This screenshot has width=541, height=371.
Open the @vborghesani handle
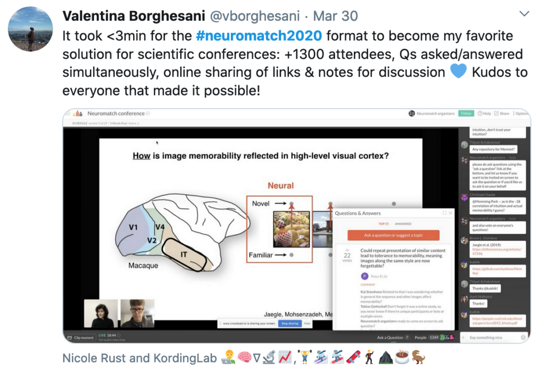point(255,16)
